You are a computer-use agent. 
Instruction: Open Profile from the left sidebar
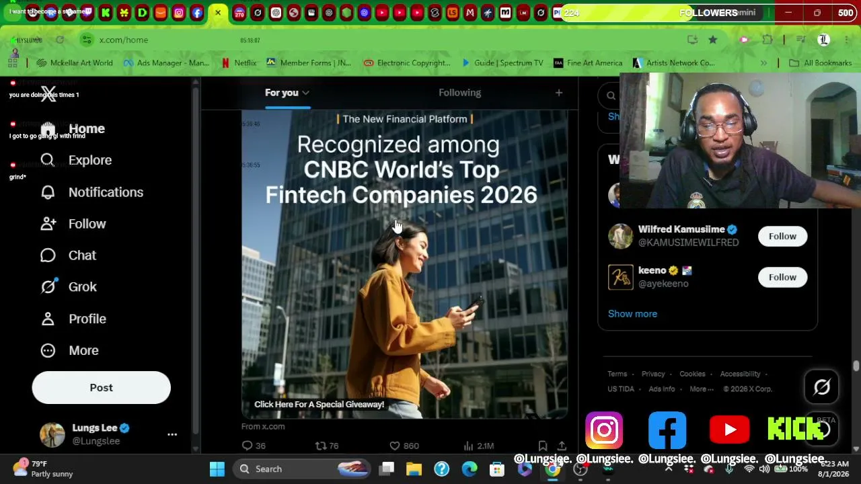pos(73,319)
